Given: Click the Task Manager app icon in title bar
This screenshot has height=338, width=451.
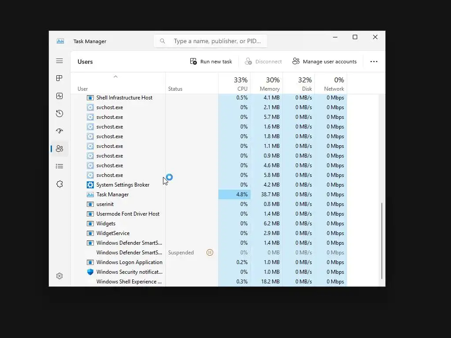Looking at the screenshot, I should 60,41.
